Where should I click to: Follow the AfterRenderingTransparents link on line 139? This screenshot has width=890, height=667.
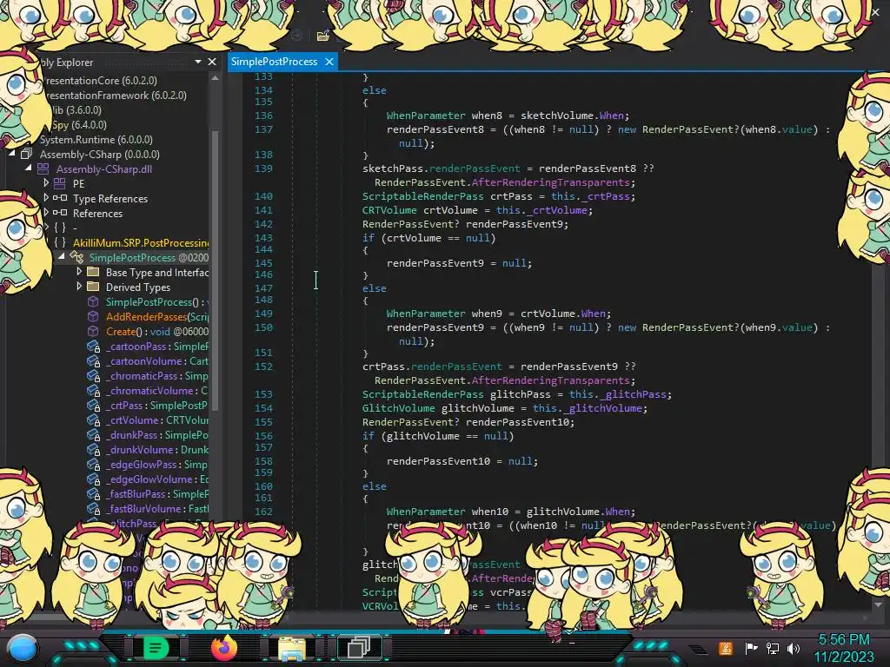pos(550,182)
